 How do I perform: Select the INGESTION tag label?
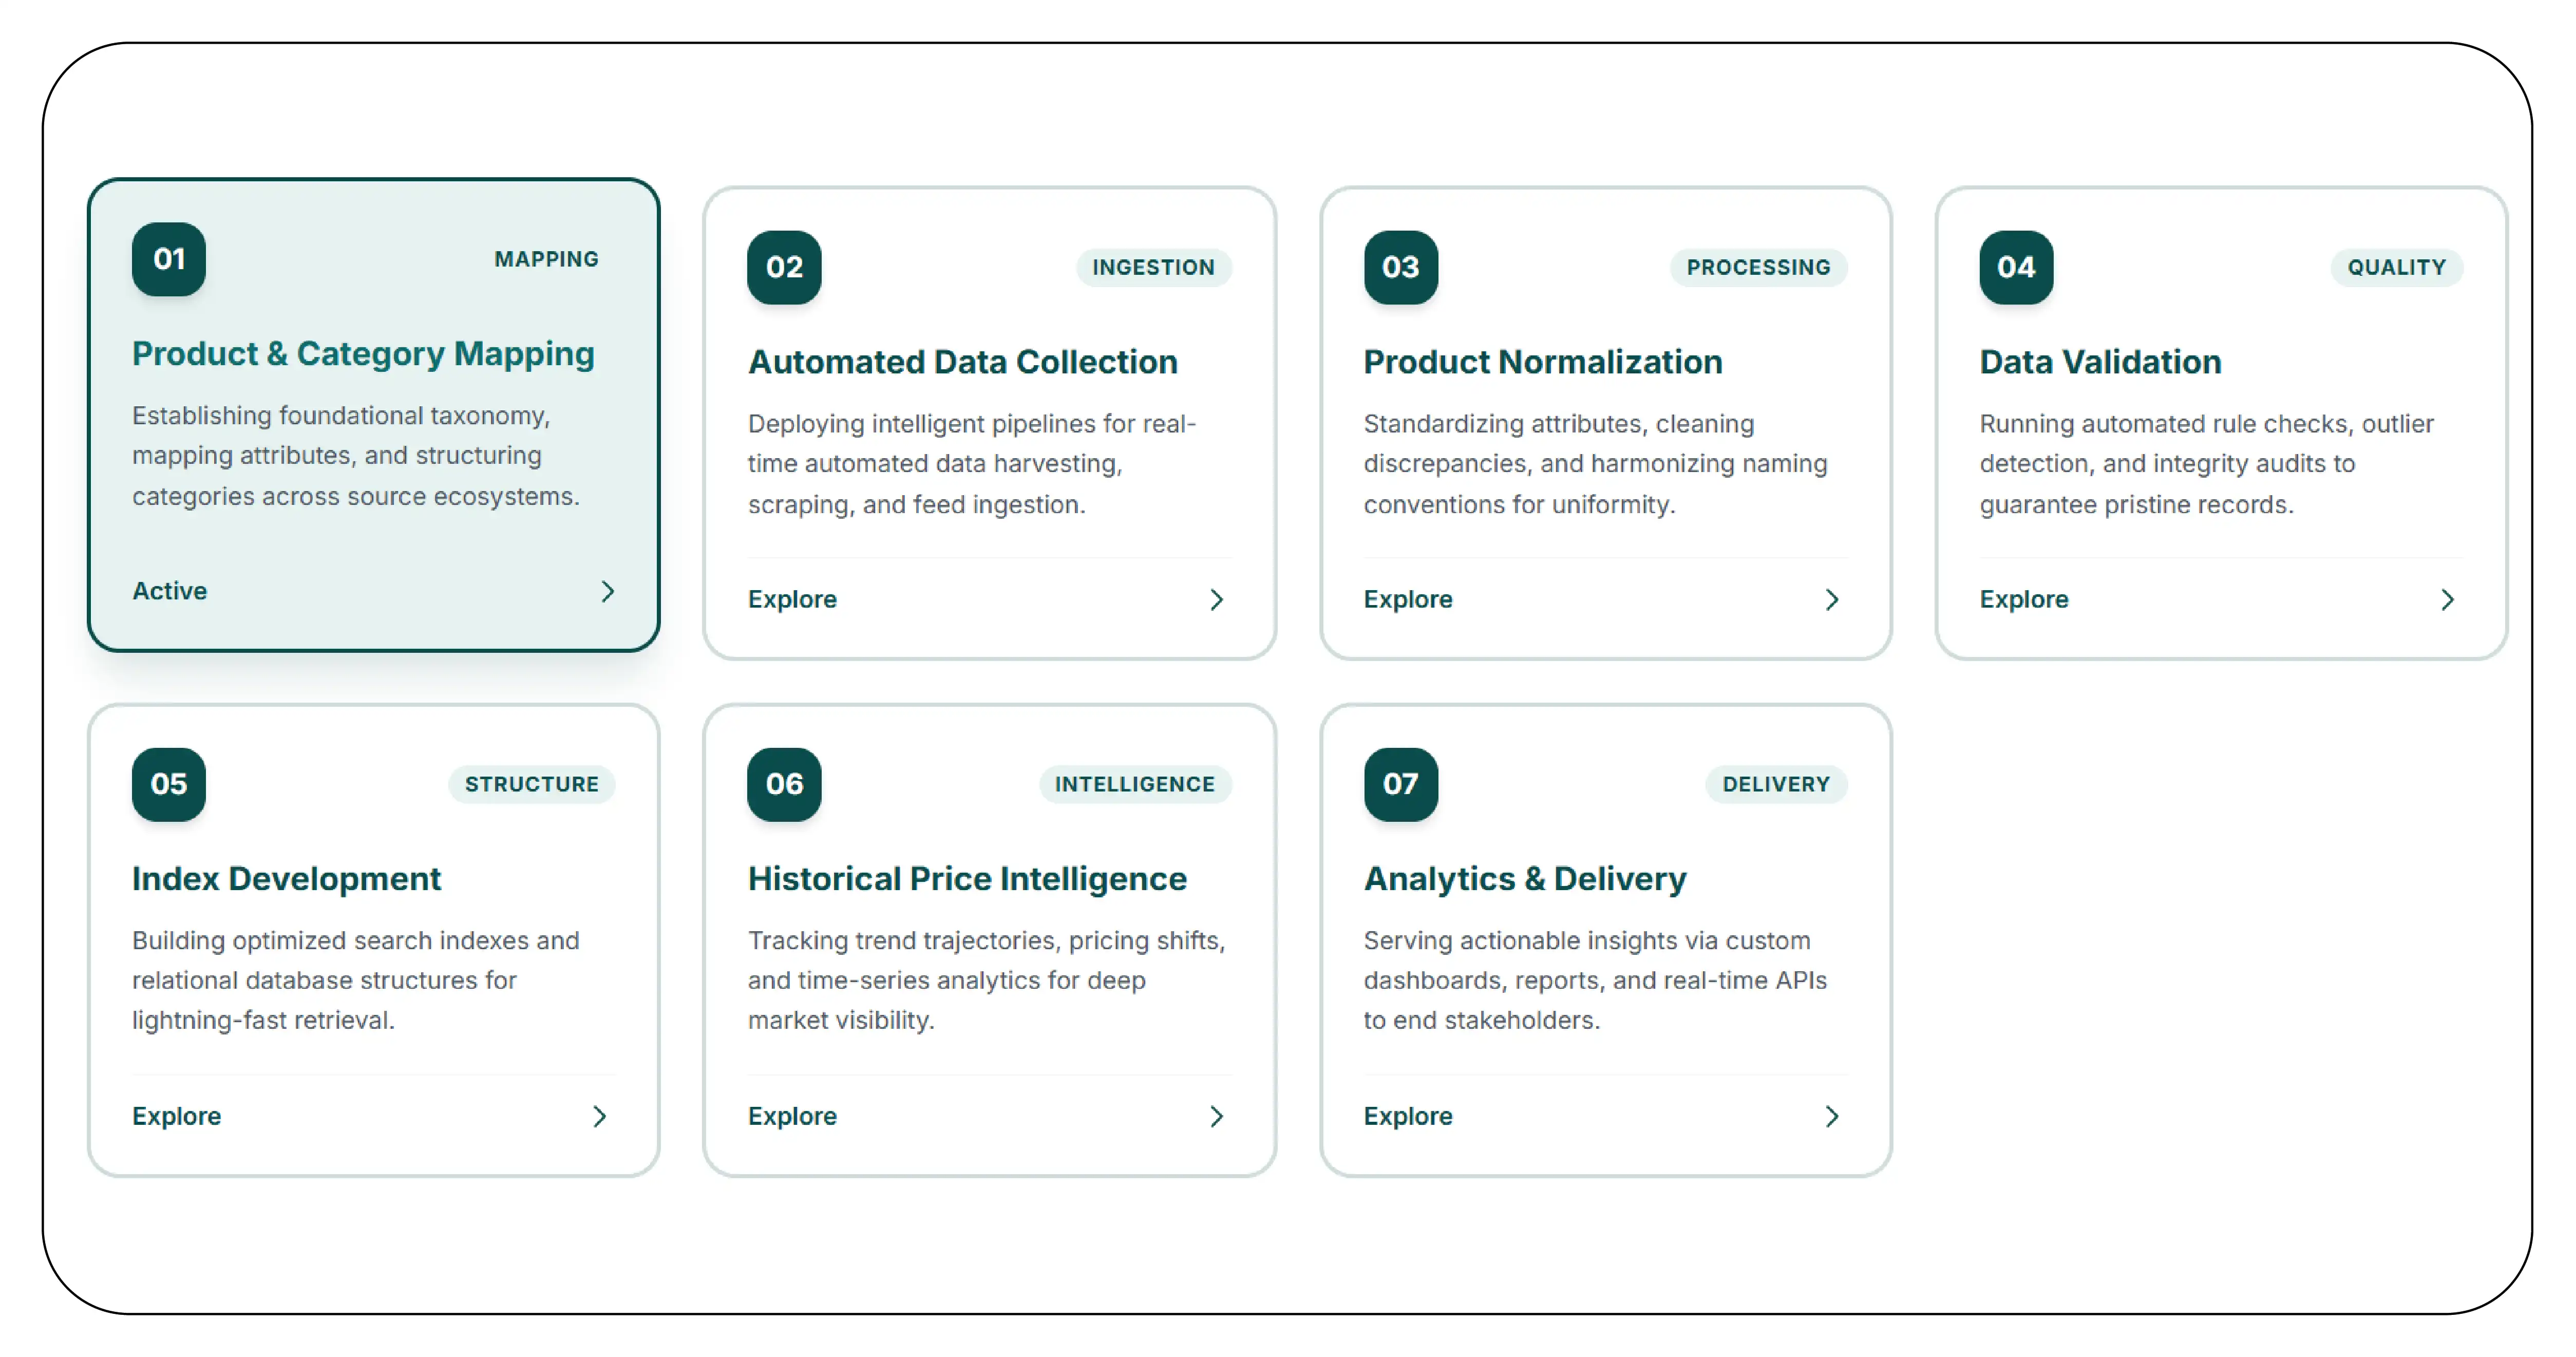click(x=1153, y=267)
